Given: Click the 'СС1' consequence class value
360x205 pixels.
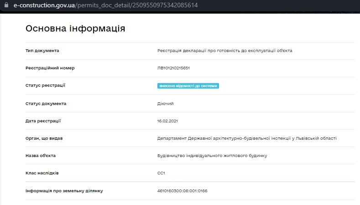Looking at the screenshot, I should (161, 173).
